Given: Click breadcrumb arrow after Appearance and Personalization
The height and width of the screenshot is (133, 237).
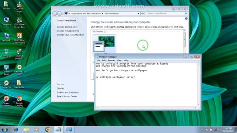Looking at the screenshot, I should pos(103,14).
